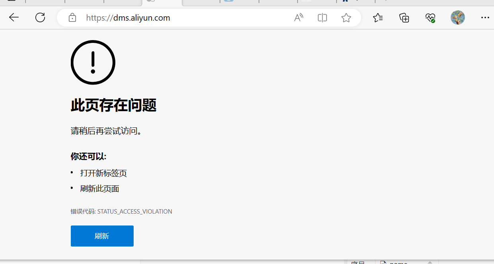View site information via the lock icon
This screenshot has width=494, height=264.
click(72, 17)
